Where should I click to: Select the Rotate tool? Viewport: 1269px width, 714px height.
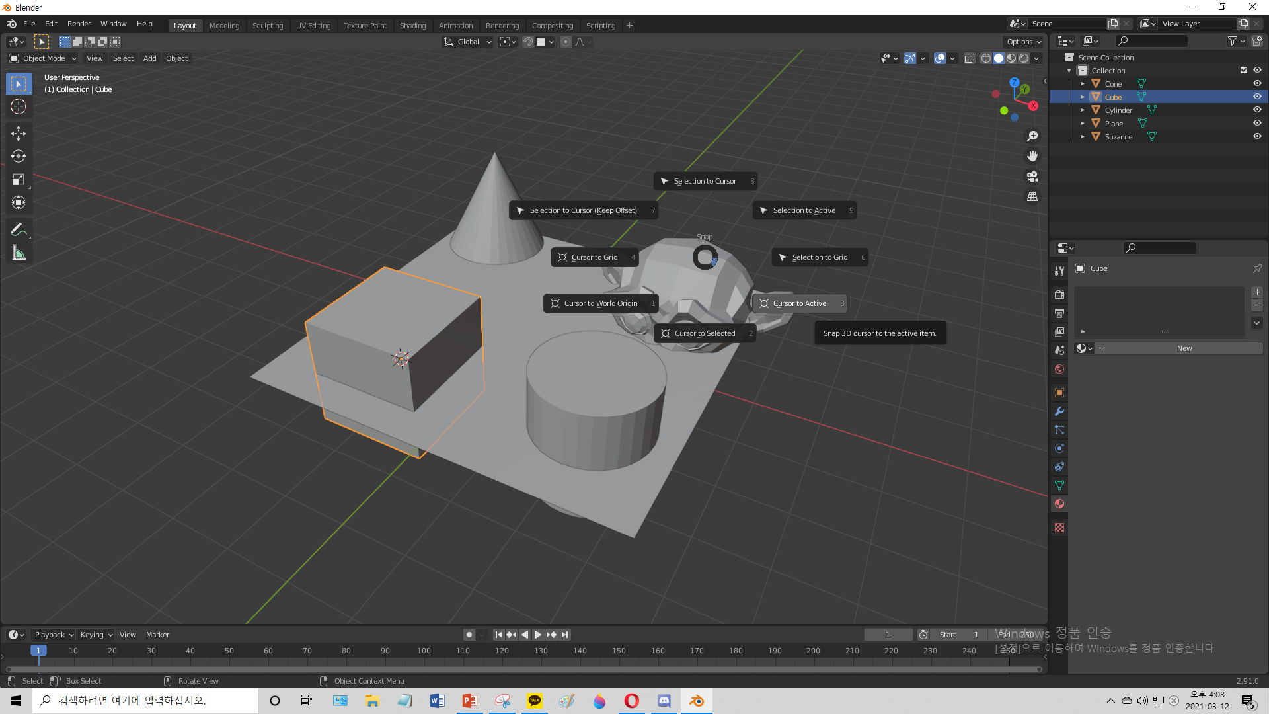[x=19, y=156]
